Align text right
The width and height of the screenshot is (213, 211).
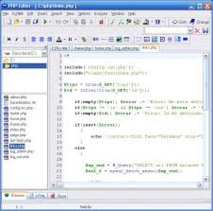(x=50, y=39)
